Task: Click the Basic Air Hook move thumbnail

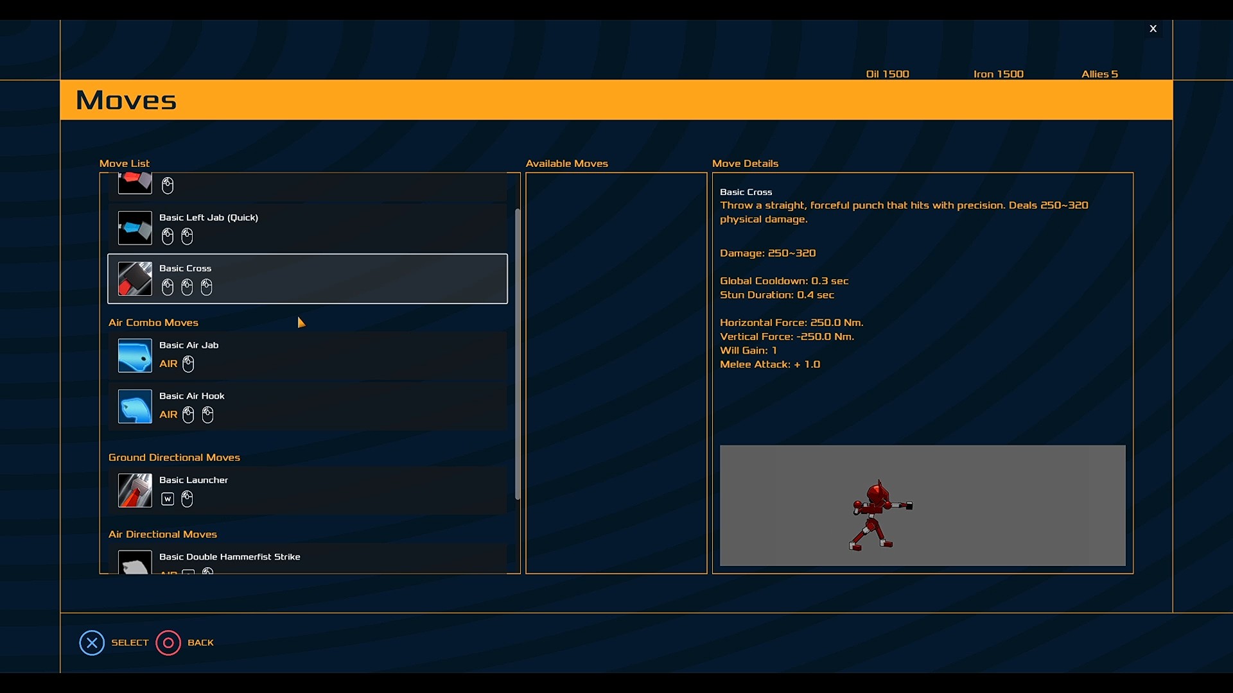Action: [134, 406]
